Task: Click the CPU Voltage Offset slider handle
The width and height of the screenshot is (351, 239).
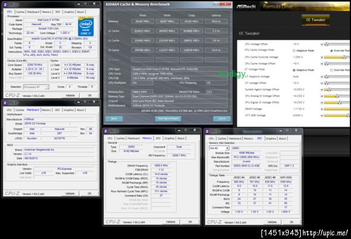Action: pos(326,44)
